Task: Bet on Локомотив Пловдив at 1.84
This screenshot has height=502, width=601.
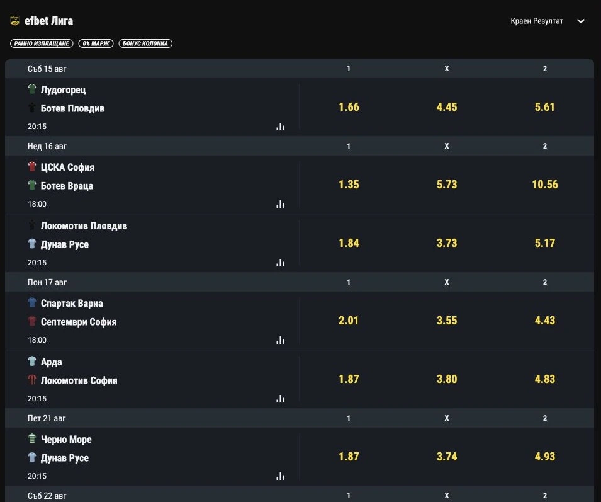Action: 349,243
